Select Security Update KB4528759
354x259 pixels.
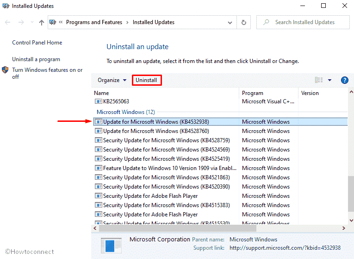coord(220,140)
